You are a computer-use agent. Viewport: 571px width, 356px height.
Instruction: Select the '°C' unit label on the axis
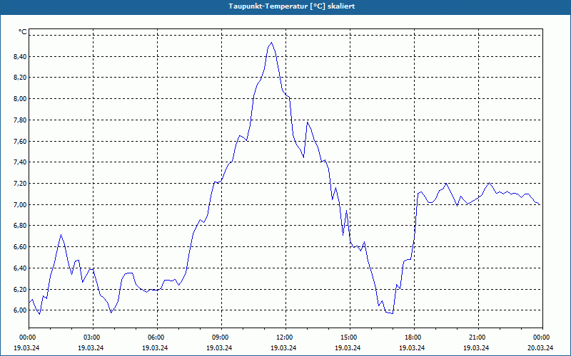click(x=23, y=32)
